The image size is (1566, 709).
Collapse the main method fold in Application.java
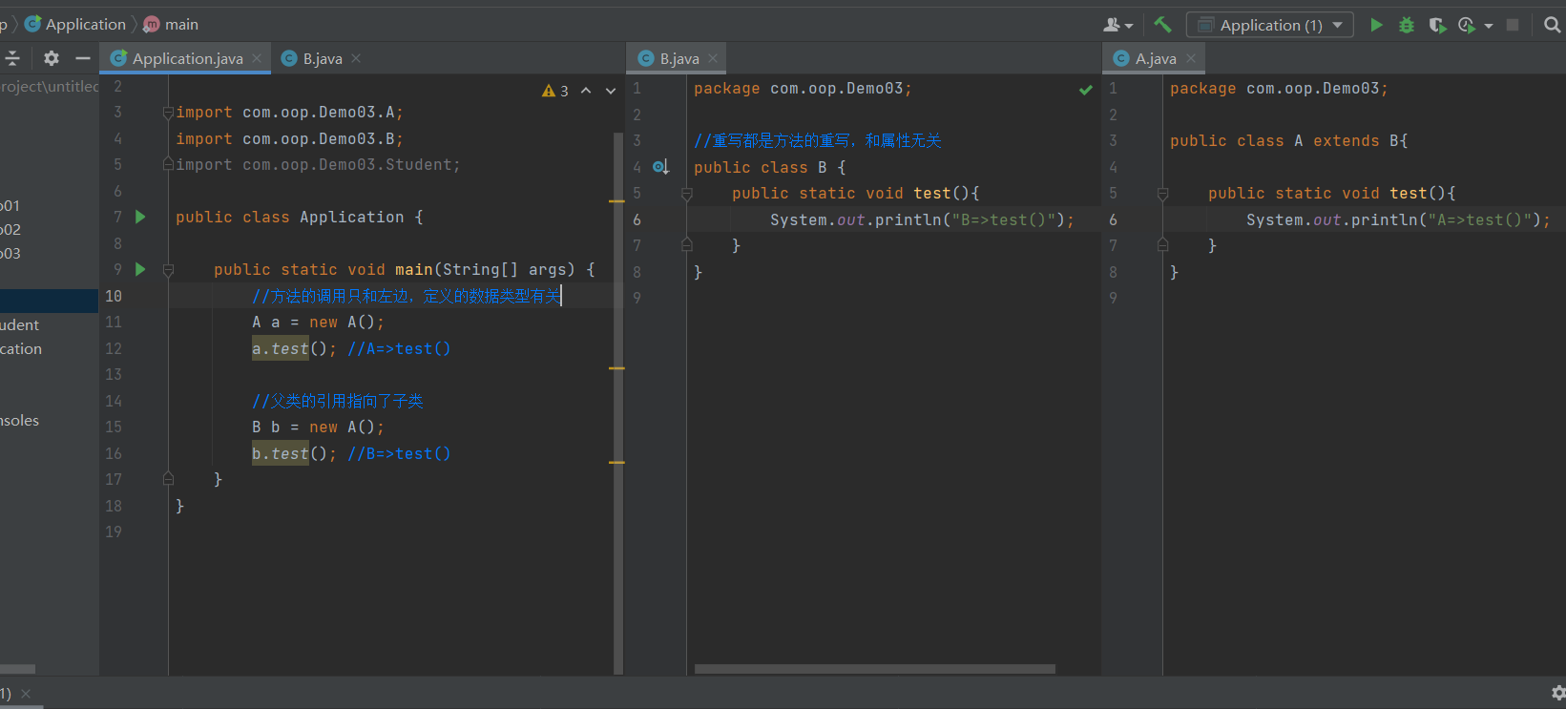[x=168, y=270]
